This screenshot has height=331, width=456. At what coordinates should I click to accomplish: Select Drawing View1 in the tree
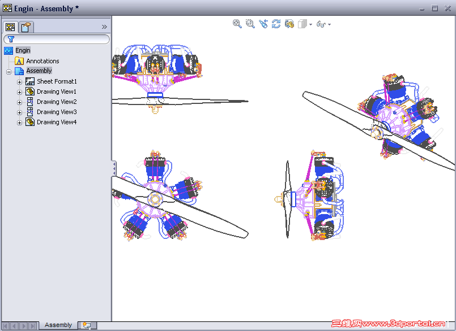coord(57,92)
